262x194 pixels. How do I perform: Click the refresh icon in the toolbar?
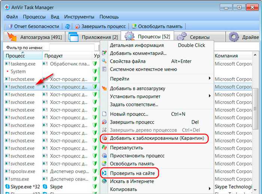point(67,27)
